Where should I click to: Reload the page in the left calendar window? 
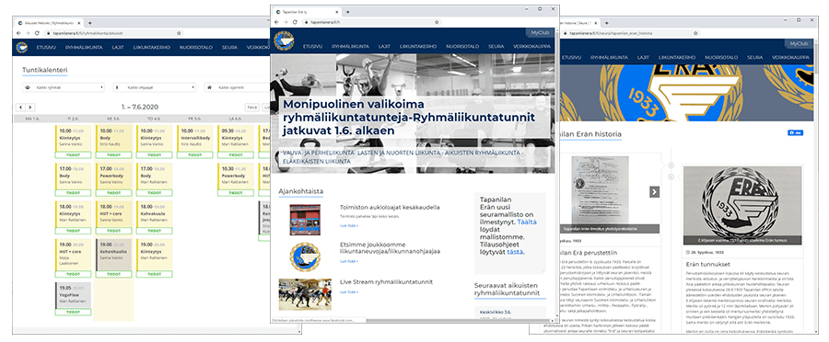pyautogui.click(x=36, y=33)
